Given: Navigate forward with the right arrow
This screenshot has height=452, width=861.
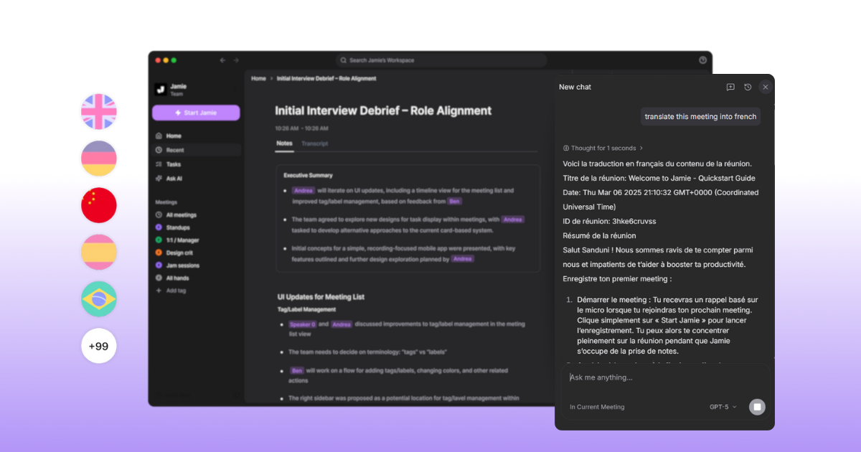Looking at the screenshot, I should [x=237, y=60].
